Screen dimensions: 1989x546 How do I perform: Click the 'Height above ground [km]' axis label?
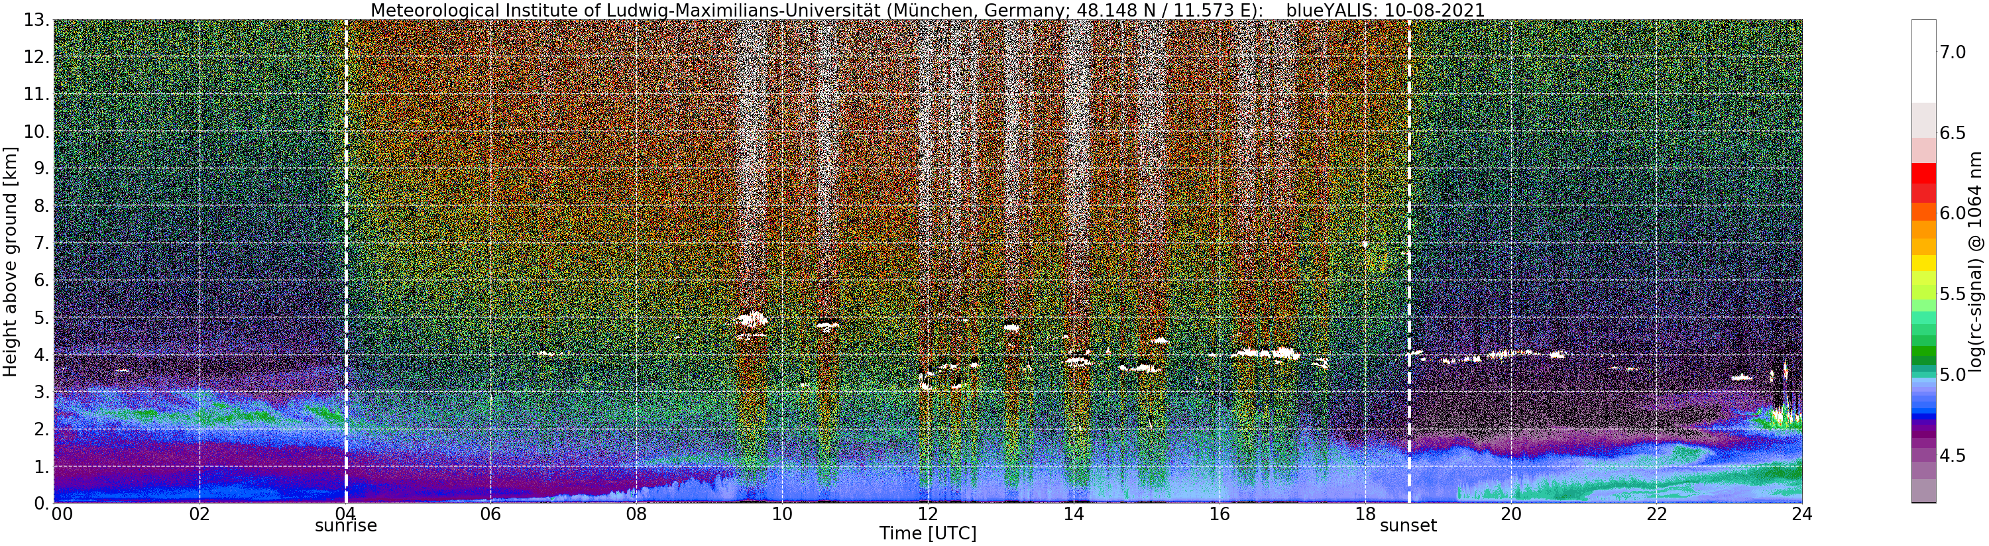click(10, 260)
